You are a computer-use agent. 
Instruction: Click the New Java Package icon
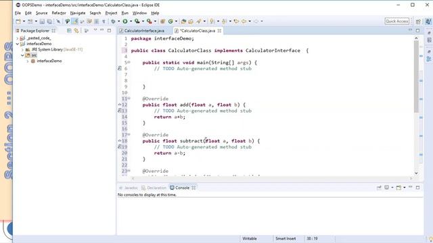pos(162,21)
